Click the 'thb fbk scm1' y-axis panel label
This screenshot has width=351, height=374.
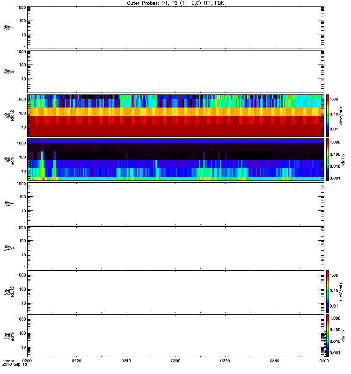pos(8,160)
